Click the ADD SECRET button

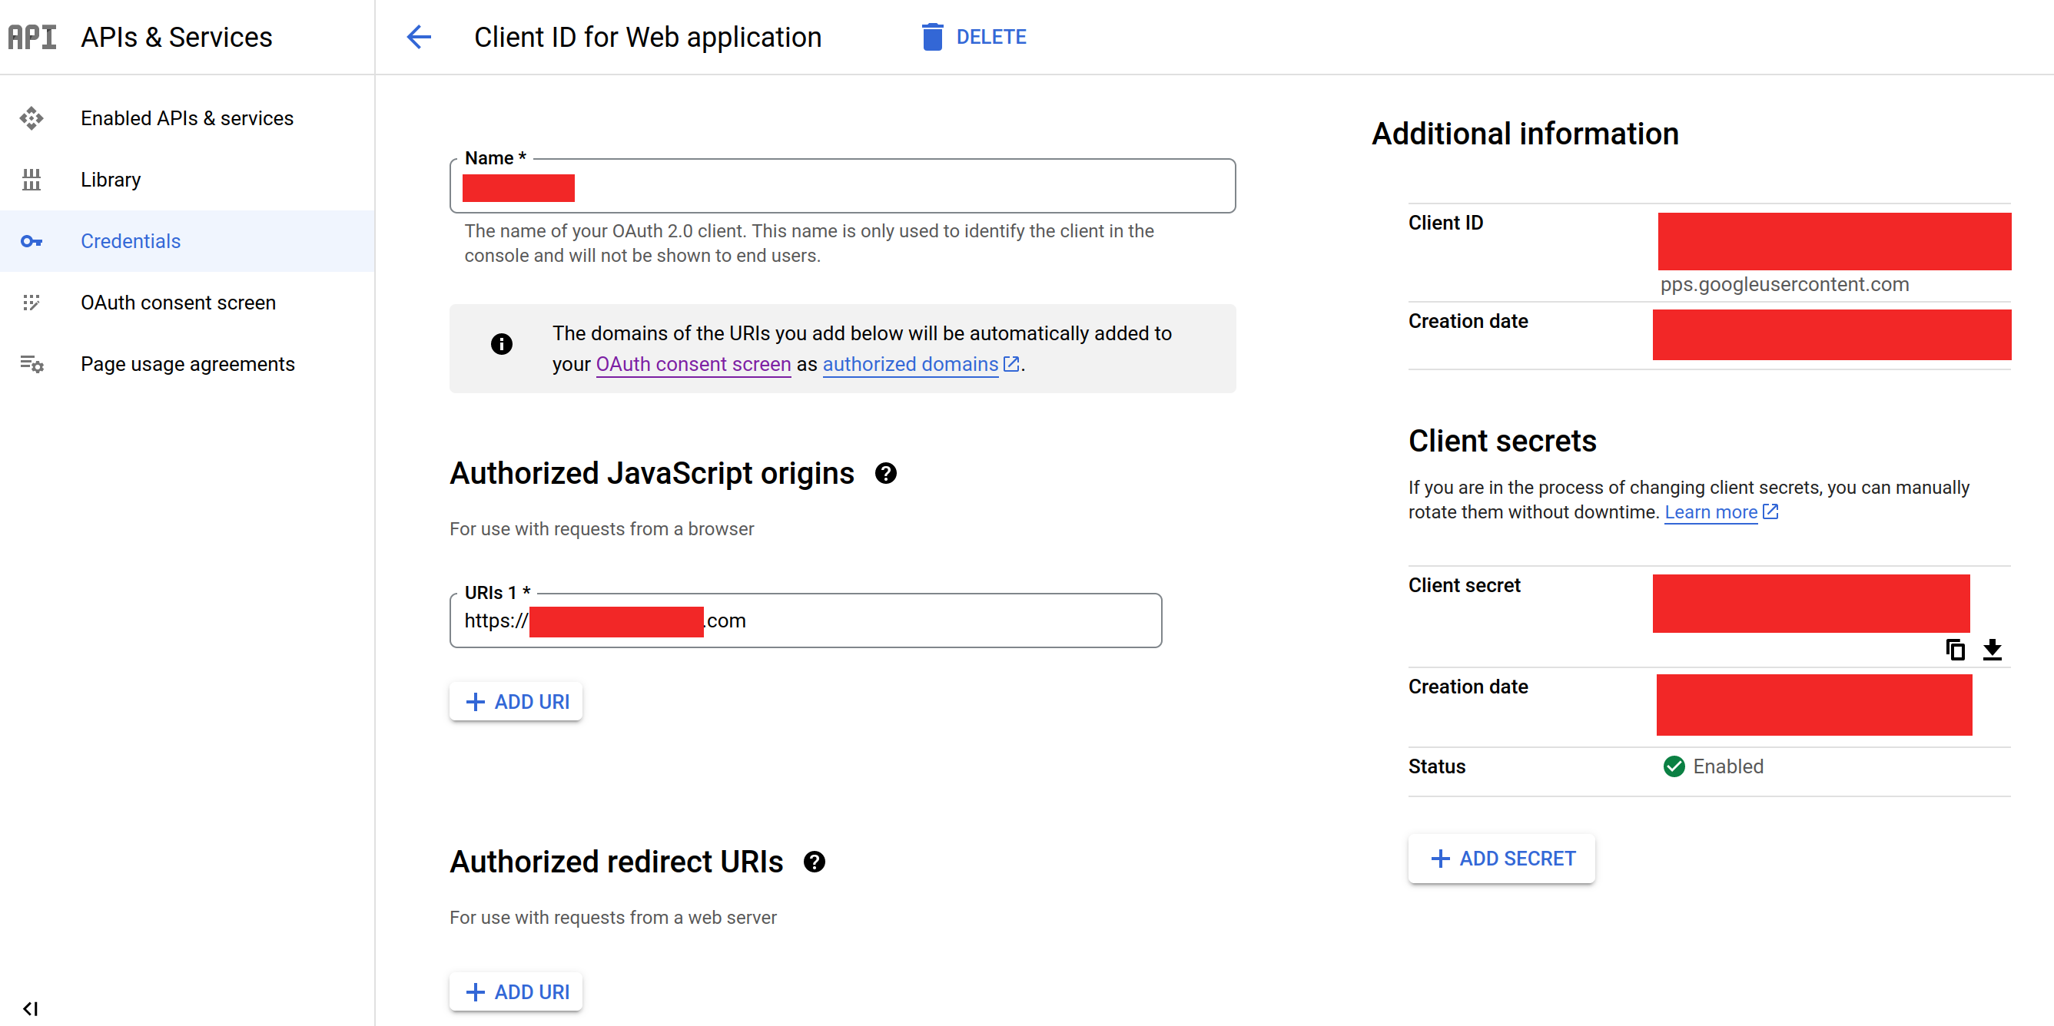pos(1502,858)
